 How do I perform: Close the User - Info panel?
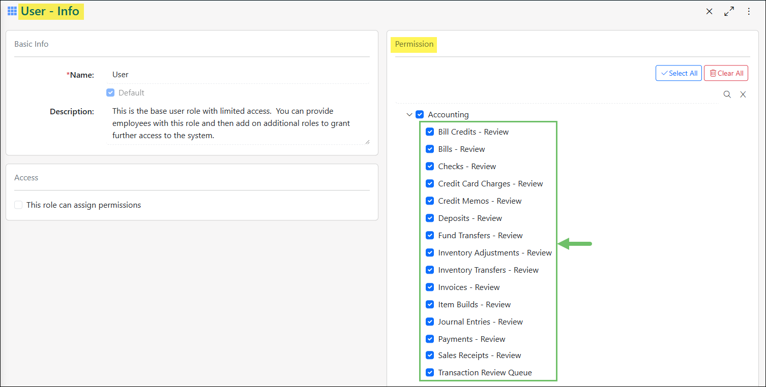709,11
